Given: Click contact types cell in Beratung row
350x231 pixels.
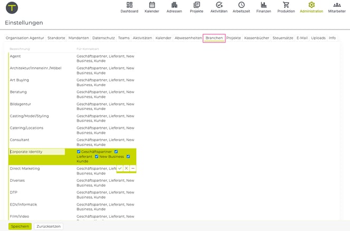Looking at the screenshot, I should 106,94.
